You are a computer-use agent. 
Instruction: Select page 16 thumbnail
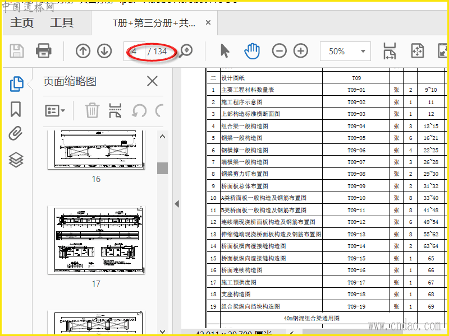click(x=96, y=150)
